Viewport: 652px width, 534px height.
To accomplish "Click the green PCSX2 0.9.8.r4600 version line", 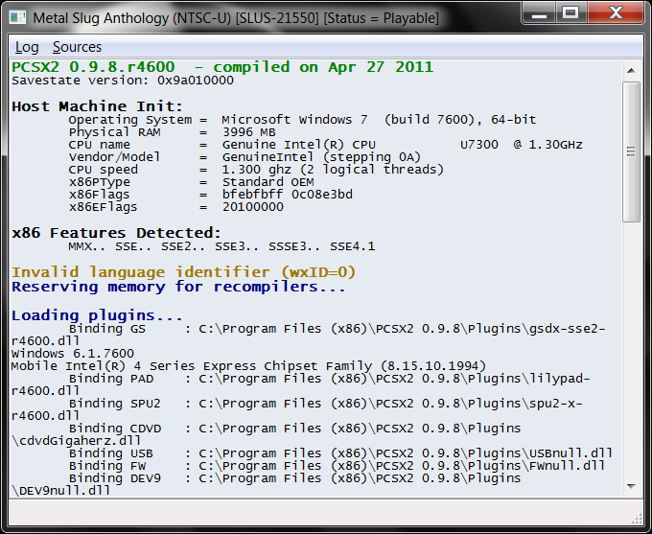I will point(222,67).
